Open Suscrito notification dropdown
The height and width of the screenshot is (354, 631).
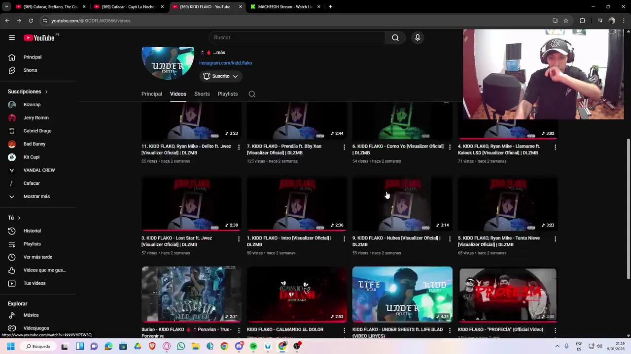221,76
